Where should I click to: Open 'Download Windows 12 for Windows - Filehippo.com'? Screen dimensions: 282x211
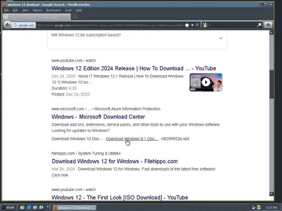click(x=115, y=161)
